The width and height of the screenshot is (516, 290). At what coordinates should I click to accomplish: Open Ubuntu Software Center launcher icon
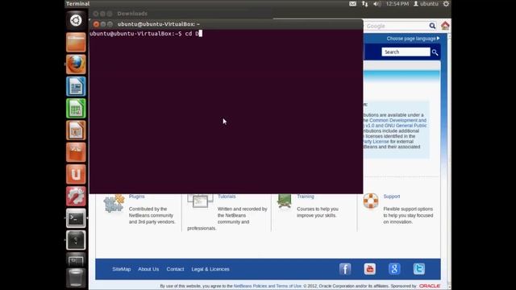click(76, 152)
